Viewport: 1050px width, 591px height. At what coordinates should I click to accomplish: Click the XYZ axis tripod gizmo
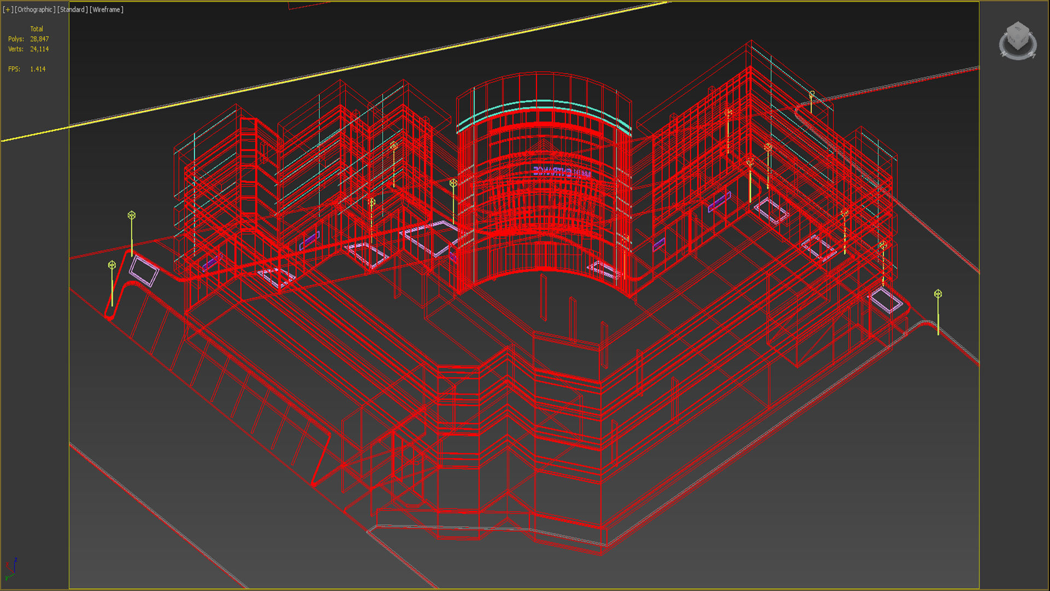(11, 569)
